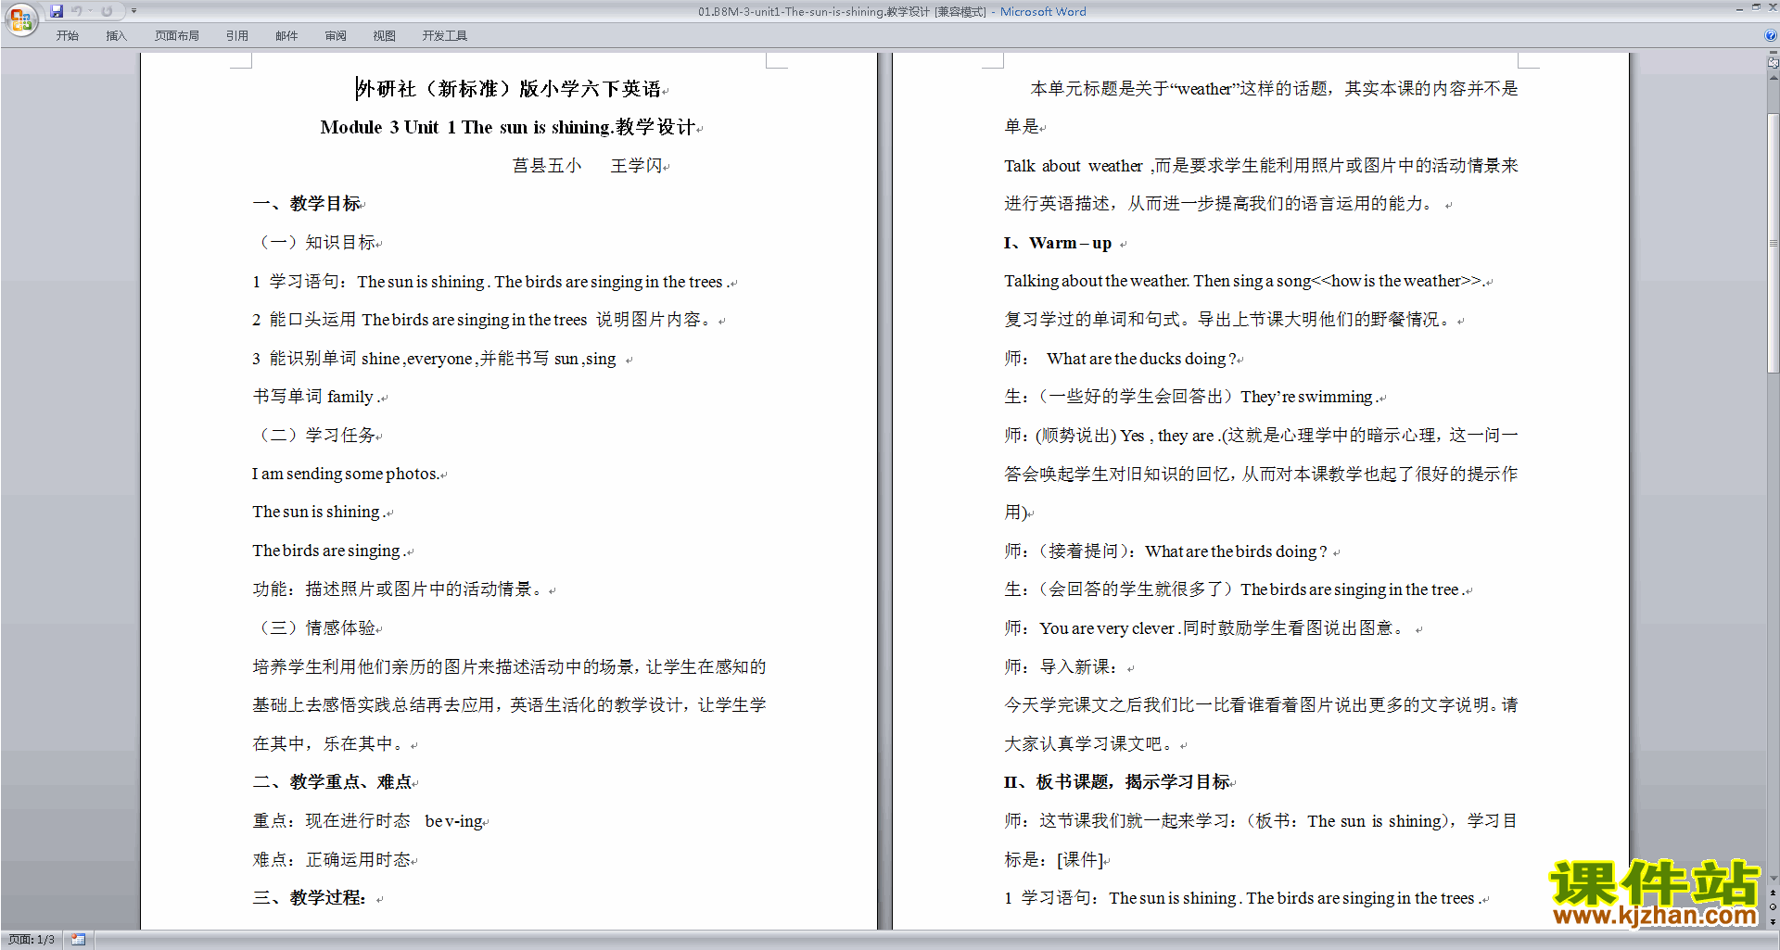
Task: Click the subheading （一）知识目标
Action: 317,243
